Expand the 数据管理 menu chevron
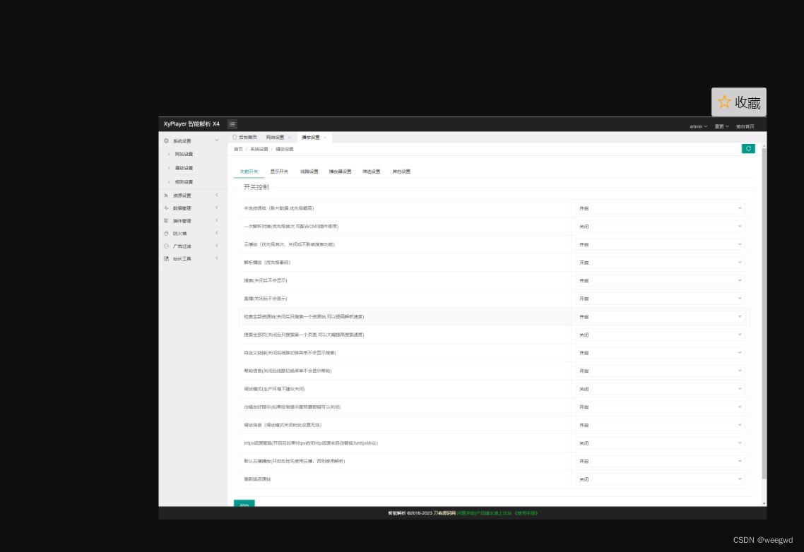Screen dimensions: 804x552 216,208
